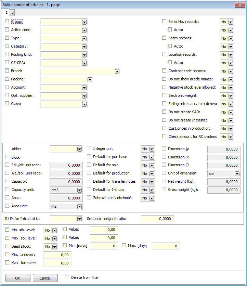Open Default for I-shop No dropdown
The height and width of the screenshot is (286, 247).
[x=152, y=190]
